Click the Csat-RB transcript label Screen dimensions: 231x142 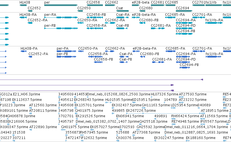(x=123, y=26)
